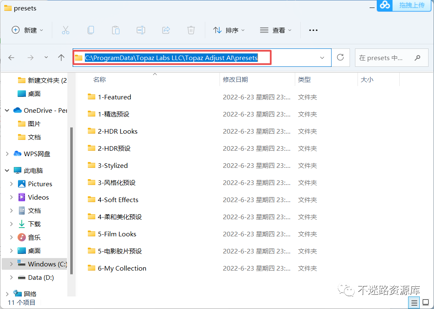This screenshot has height=309, width=434.
Task: Expand the address bar history dropdown
Action: [322, 58]
